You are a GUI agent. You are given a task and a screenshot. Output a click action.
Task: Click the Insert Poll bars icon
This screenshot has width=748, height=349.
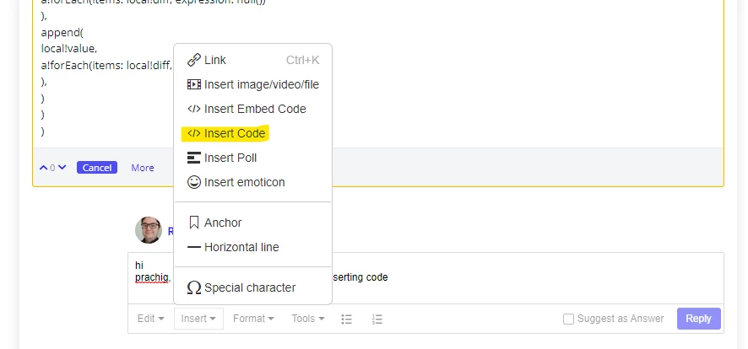pyautogui.click(x=193, y=158)
